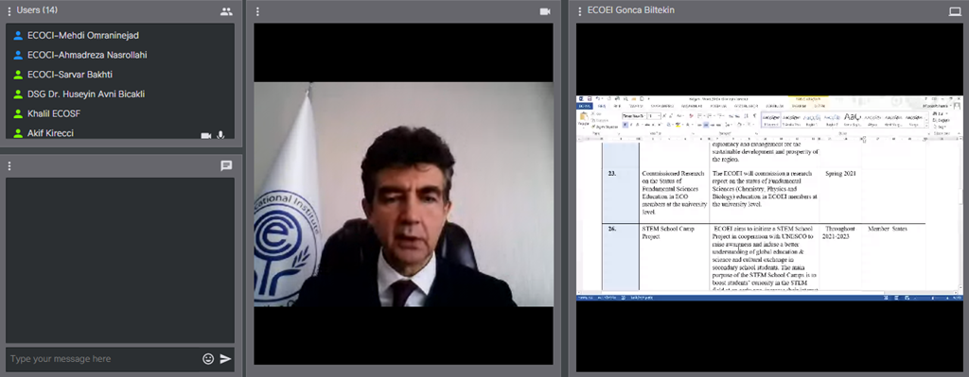Toggle Bold formatting in shared Word ribbon
This screenshot has height=377, width=969.
(625, 125)
